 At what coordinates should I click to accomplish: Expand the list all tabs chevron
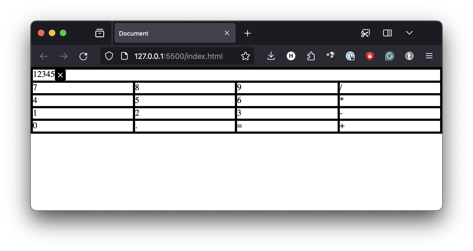pyautogui.click(x=409, y=33)
